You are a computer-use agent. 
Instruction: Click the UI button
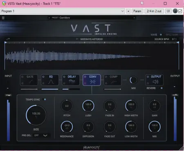[168, 11]
